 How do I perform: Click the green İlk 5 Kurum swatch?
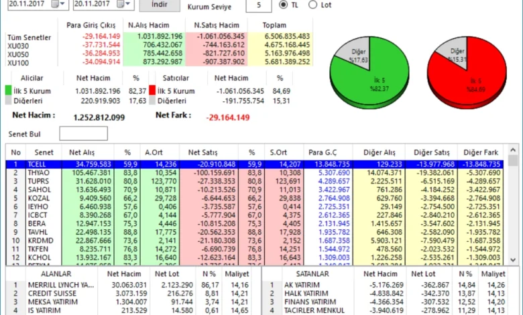click(8, 90)
